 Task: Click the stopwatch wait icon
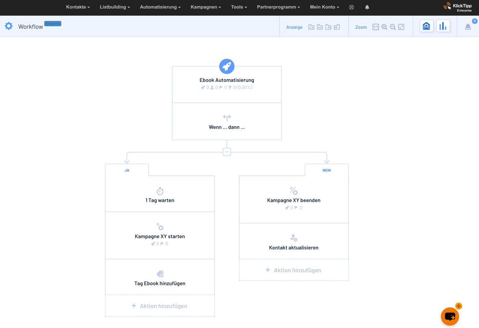pyautogui.click(x=160, y=191)
